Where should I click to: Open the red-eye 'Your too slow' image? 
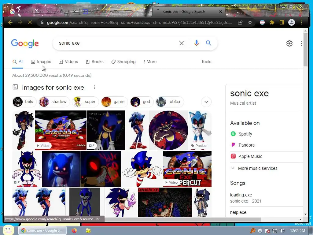100,169
